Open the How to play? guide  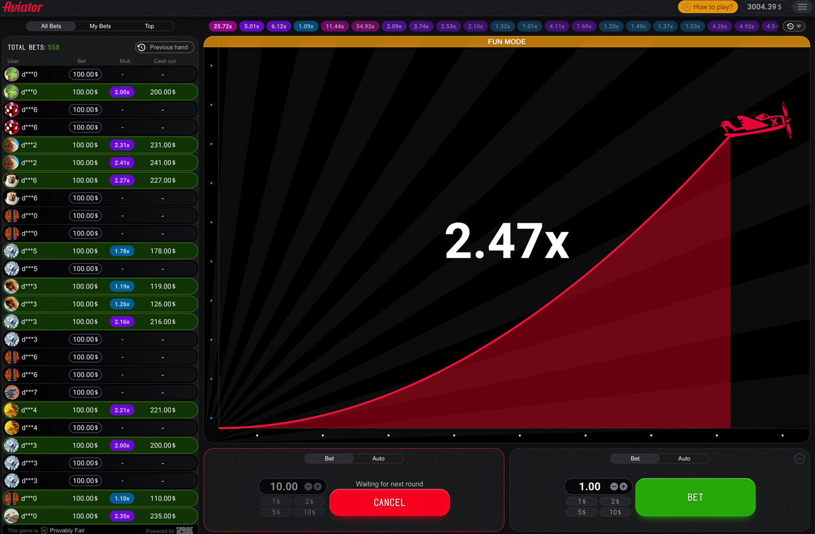point(708,7)
